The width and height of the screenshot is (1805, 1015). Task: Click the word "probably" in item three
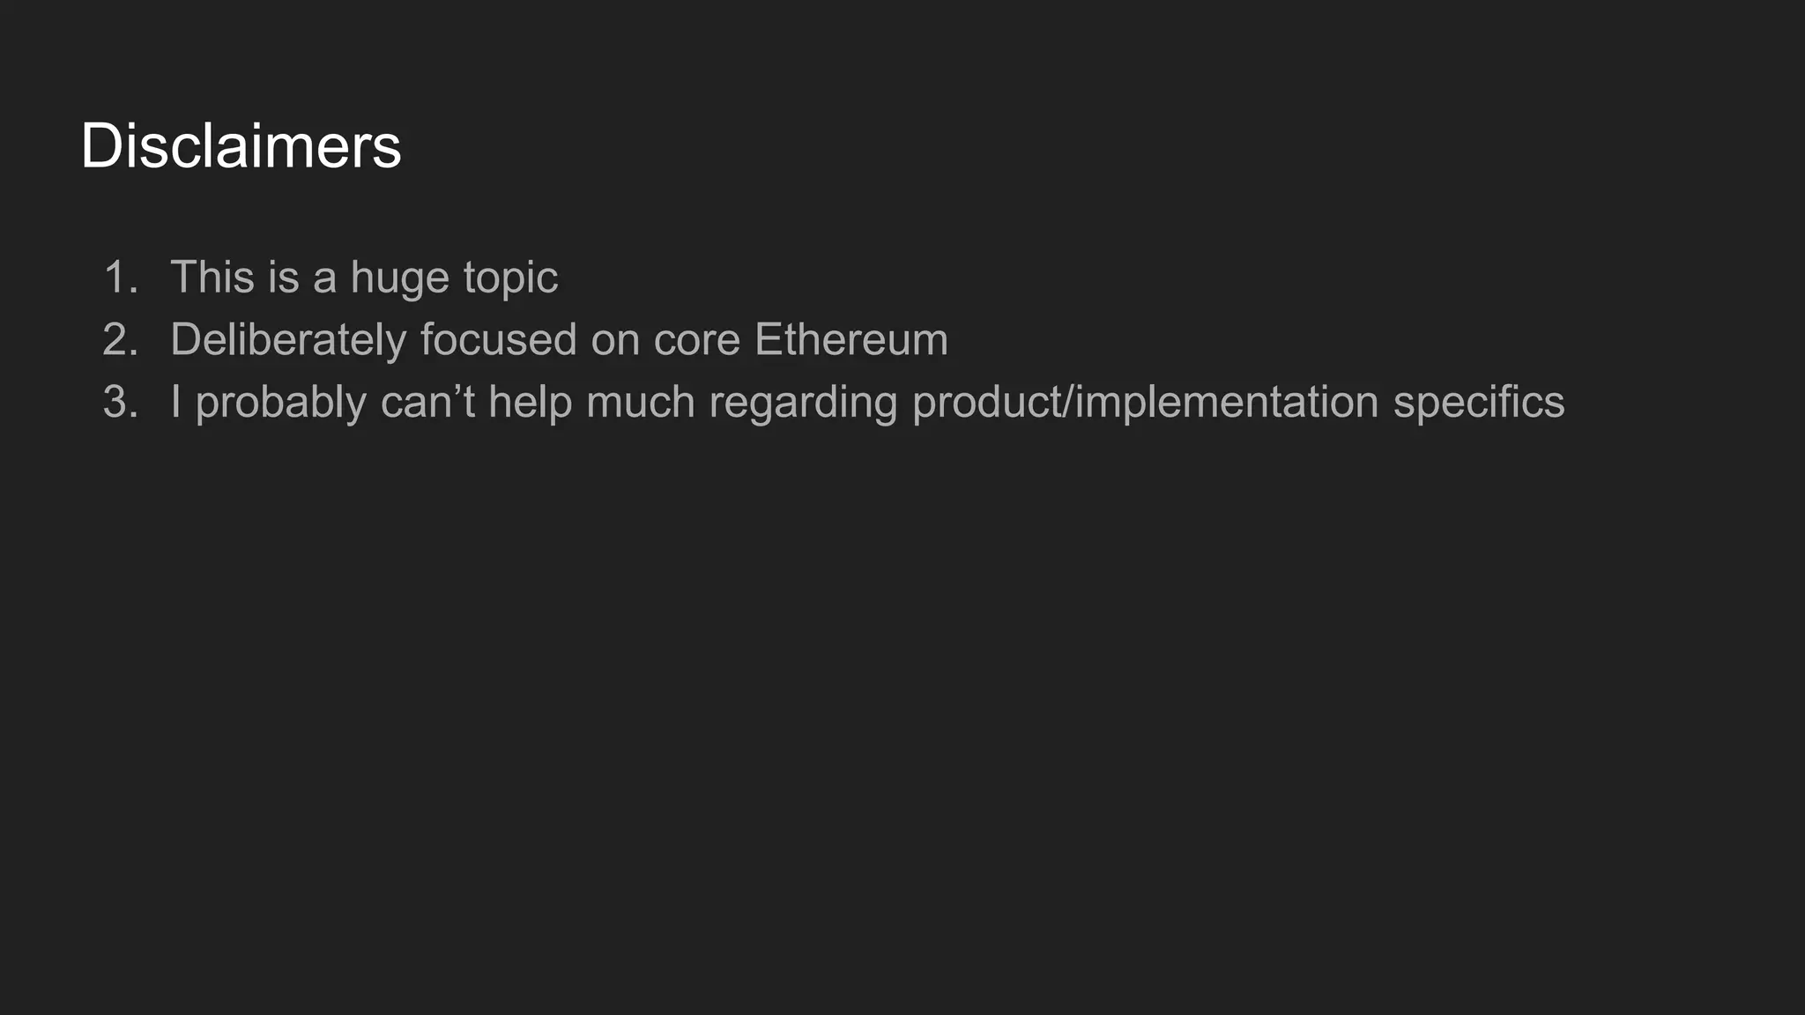(x=280, y=403)
